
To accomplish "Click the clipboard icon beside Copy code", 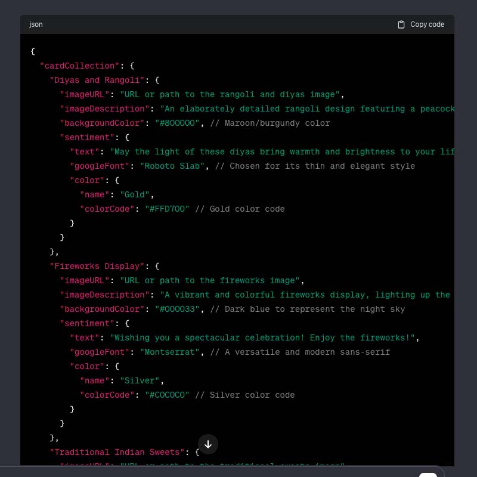I will coord(400,24).
